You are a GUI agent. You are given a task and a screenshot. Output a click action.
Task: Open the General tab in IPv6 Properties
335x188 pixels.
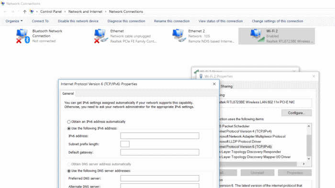click(68, 94)
